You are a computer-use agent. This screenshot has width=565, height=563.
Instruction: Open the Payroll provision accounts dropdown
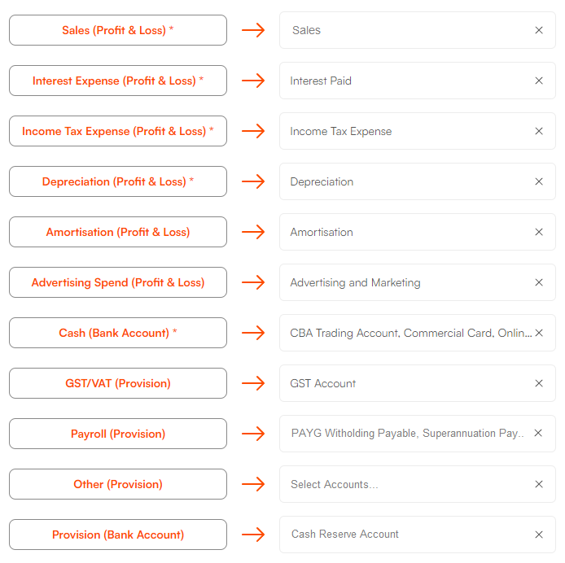pos(418,434)
